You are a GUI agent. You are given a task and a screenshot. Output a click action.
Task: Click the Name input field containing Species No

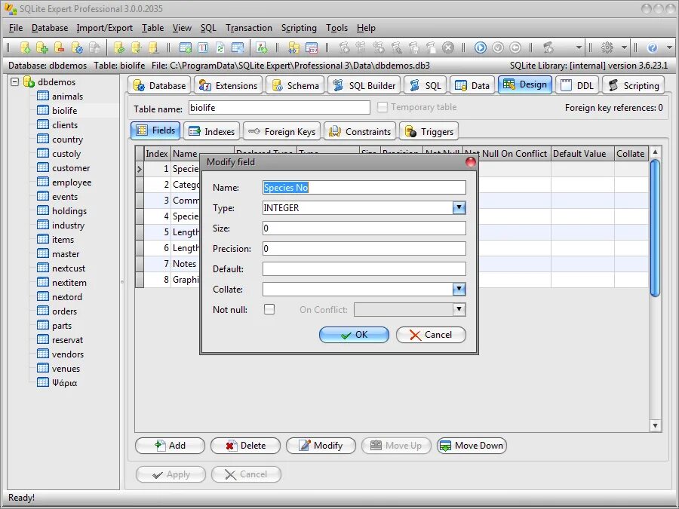[364, 188]
